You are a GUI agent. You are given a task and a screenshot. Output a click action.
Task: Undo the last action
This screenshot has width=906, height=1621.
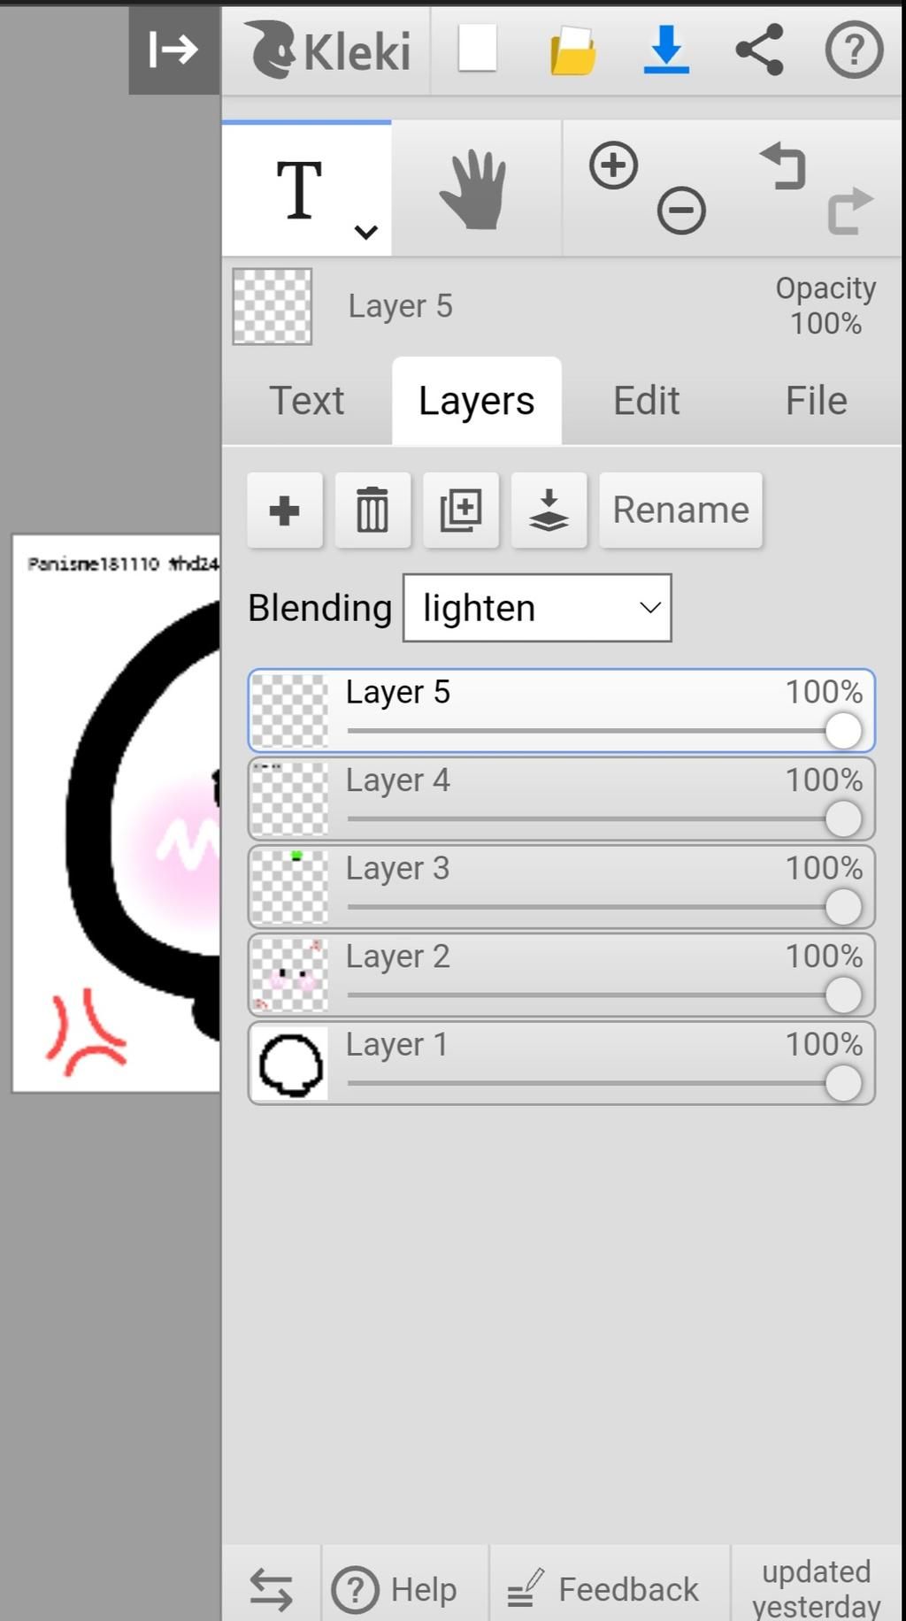pos(783,165)
